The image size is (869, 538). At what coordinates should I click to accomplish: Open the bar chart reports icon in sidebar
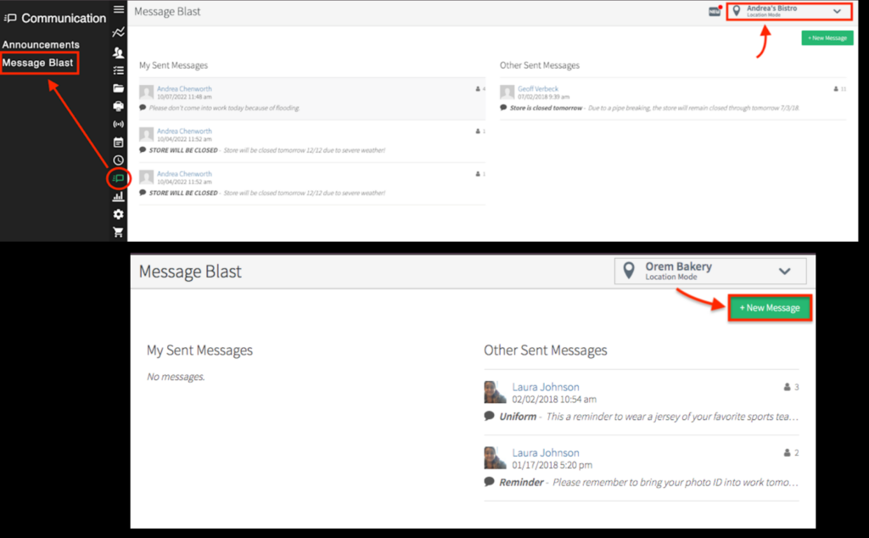click(x=118, y=196)
